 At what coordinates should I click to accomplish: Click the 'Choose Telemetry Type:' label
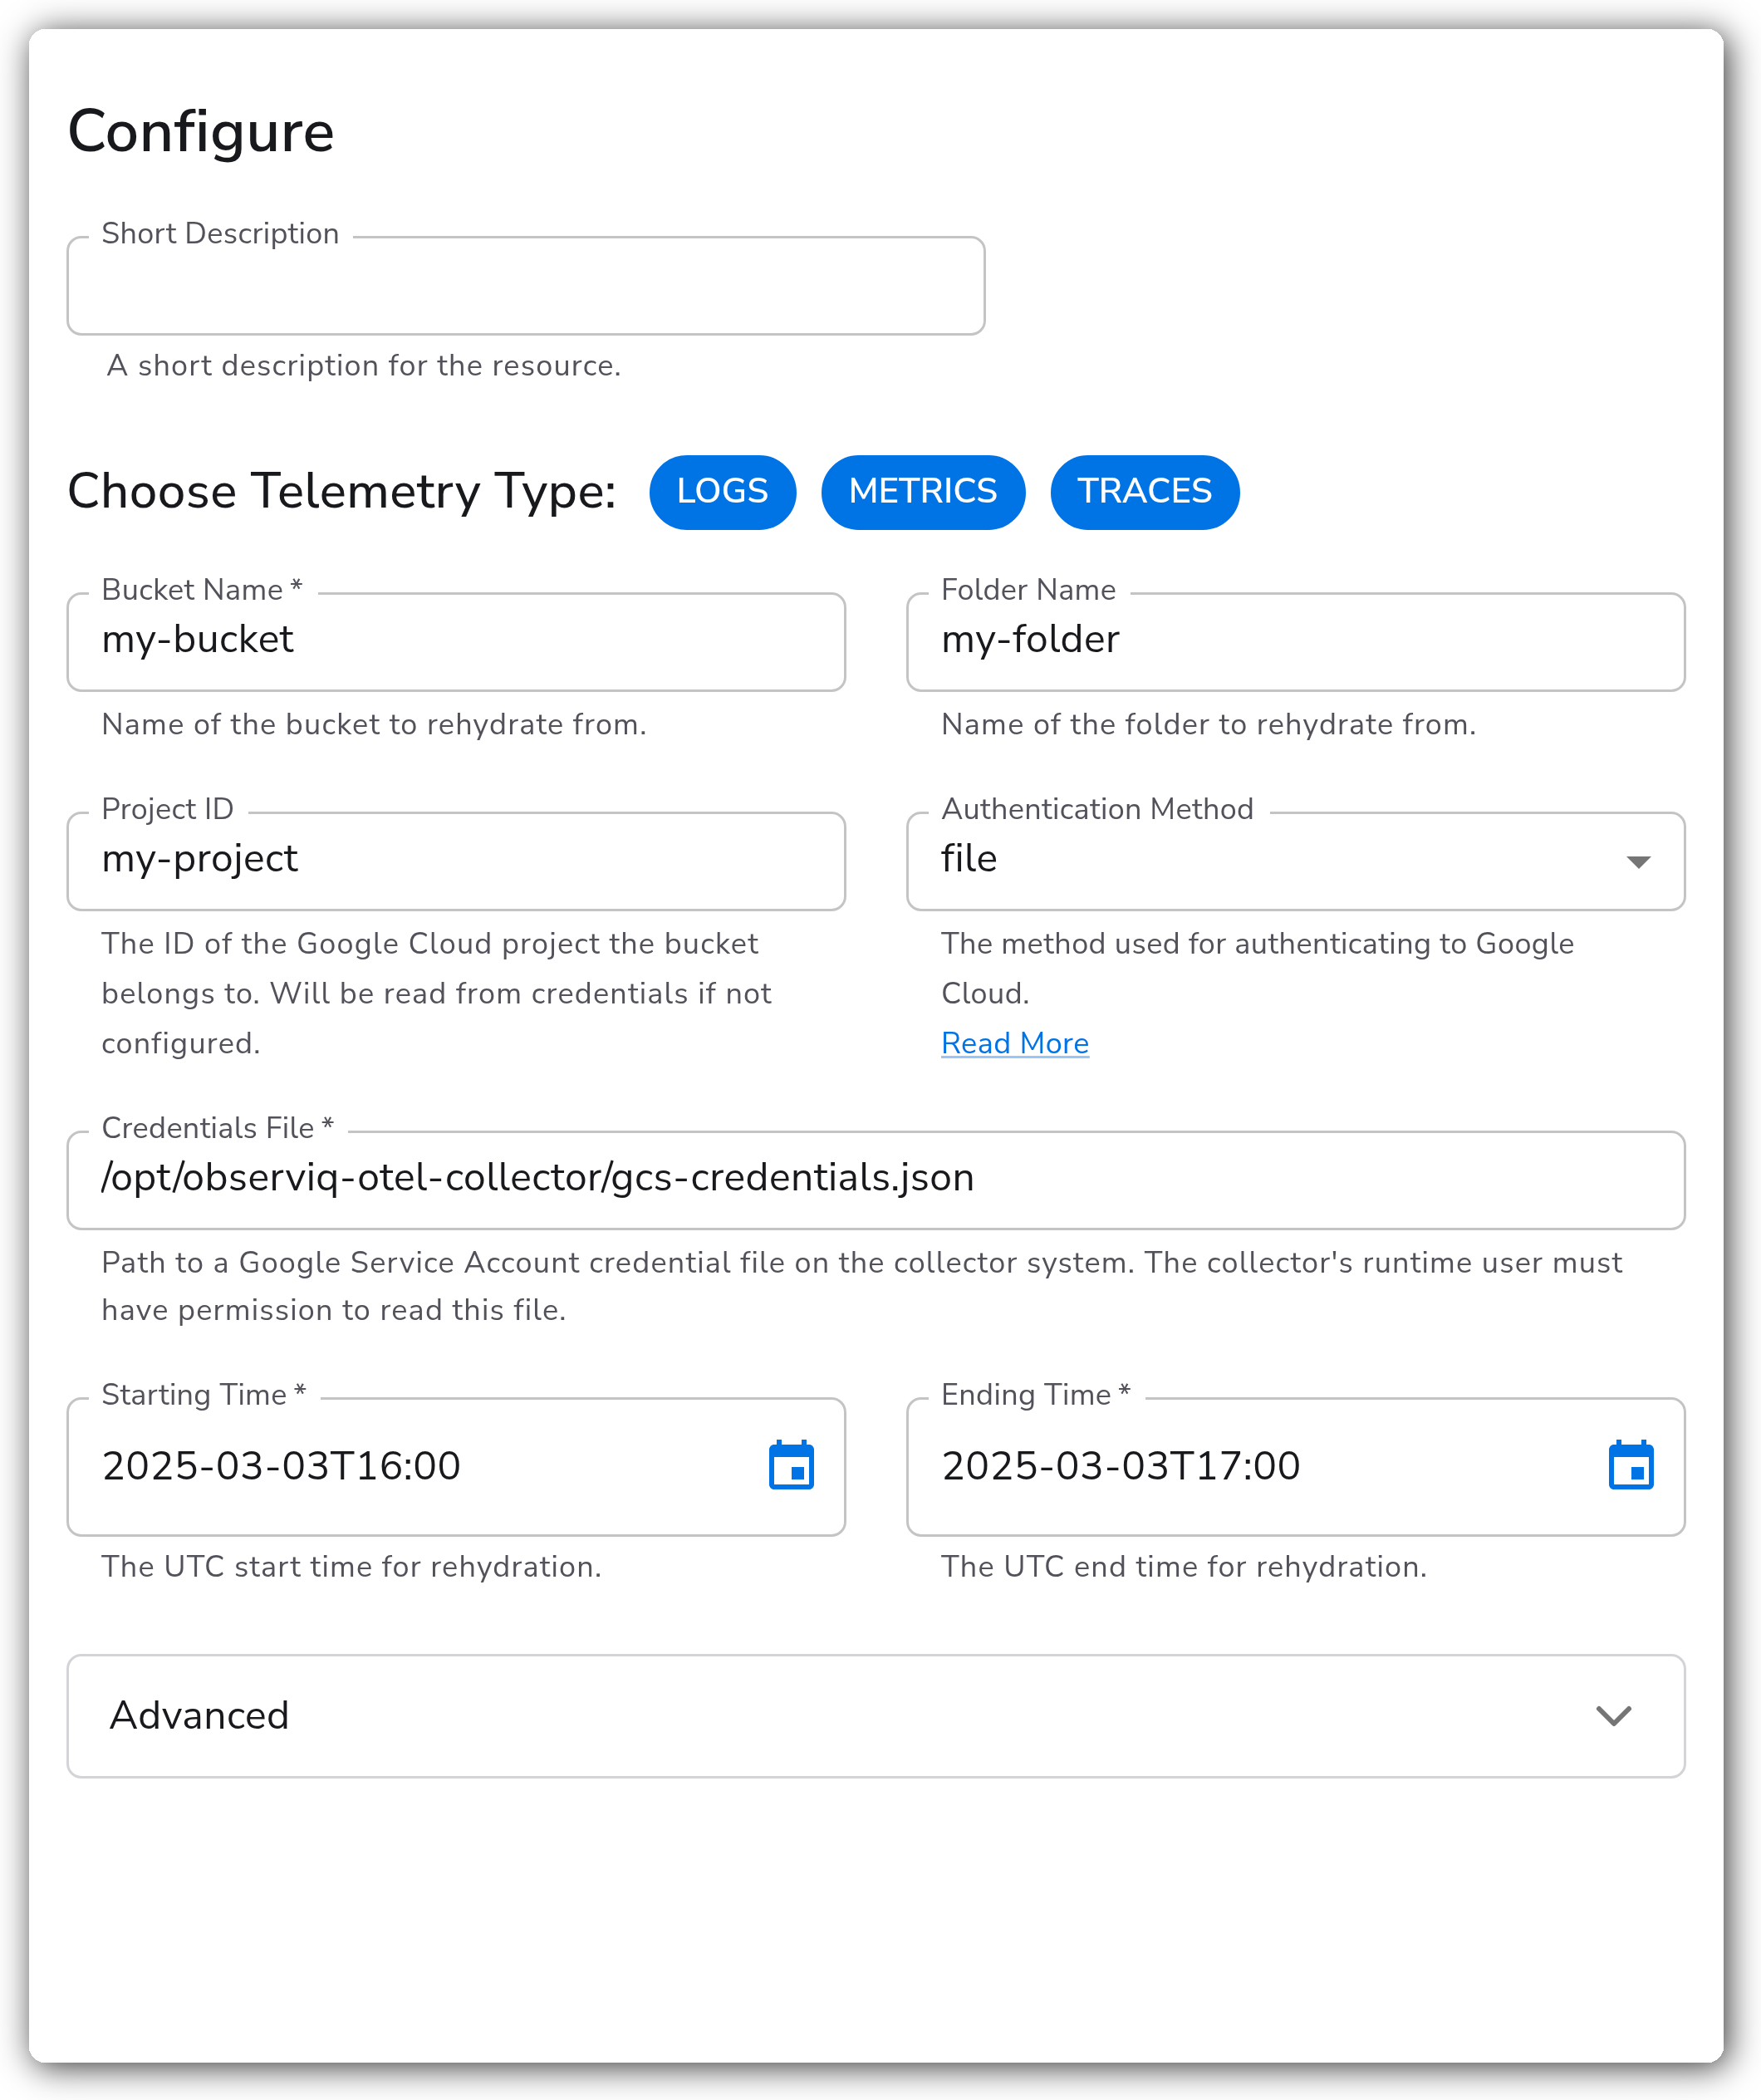[342, 492]
